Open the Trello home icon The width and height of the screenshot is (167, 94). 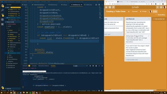pyautogui.click(x=106, y=7)
